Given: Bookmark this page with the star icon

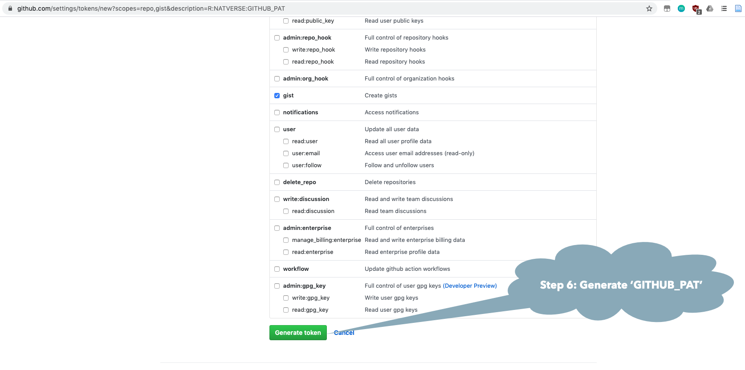Looking at the screenshot, I should (x=649, y=8).
